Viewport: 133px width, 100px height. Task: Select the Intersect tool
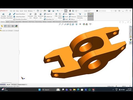pos(73,17)
